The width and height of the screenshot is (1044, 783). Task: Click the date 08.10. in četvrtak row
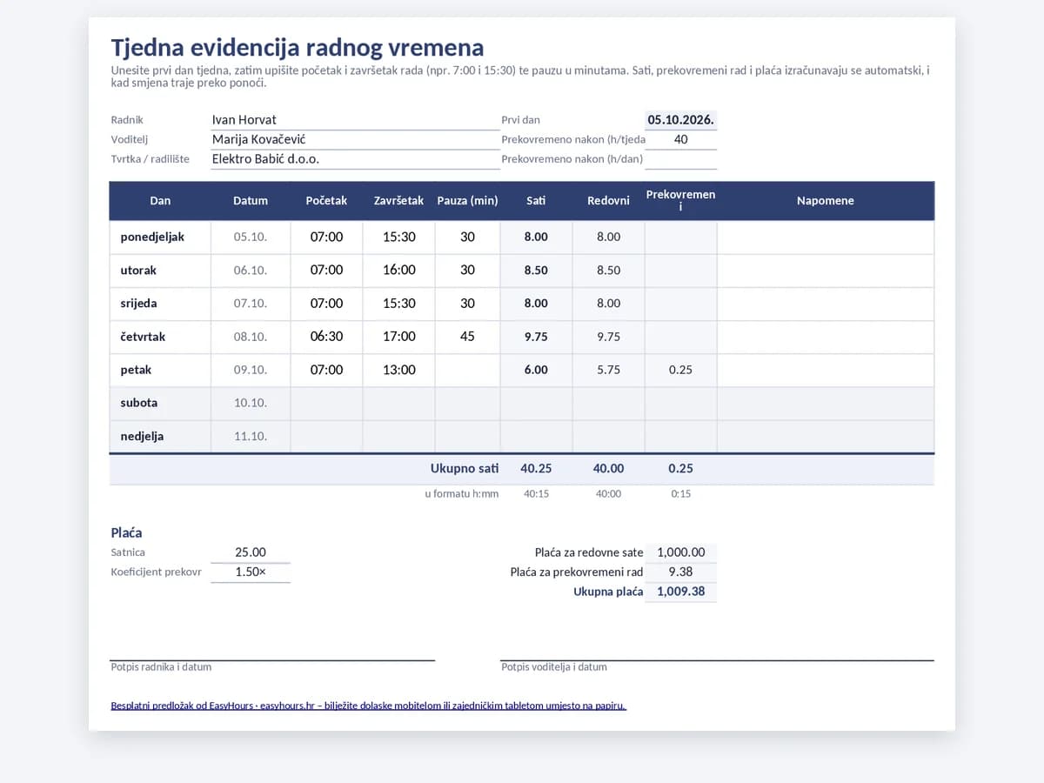coord(251,337)
